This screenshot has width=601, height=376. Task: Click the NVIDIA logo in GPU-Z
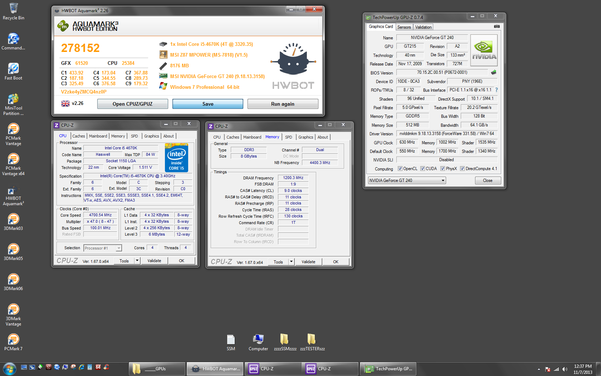484,50
